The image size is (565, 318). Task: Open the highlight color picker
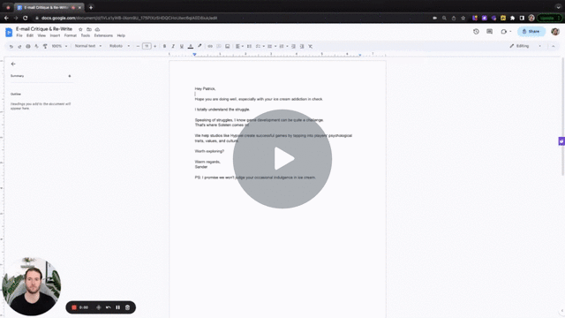pyautogui.click(x=200, y=46)
